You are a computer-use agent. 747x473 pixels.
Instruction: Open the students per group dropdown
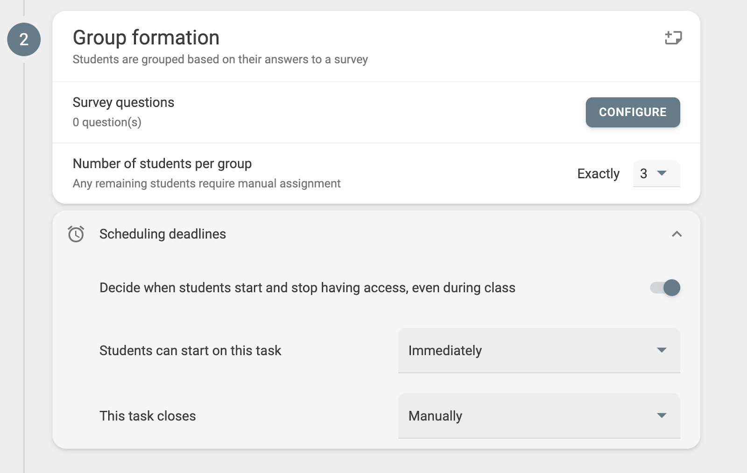click(656, 174)
